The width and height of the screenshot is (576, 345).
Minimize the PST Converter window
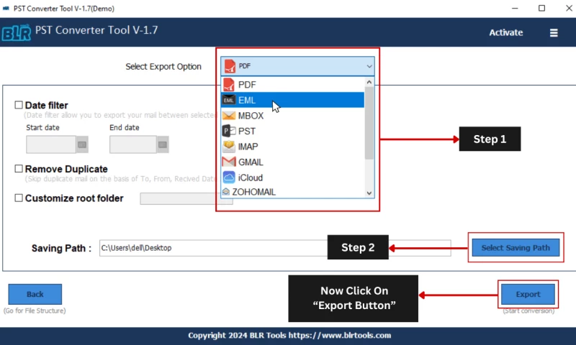point(515,8)
